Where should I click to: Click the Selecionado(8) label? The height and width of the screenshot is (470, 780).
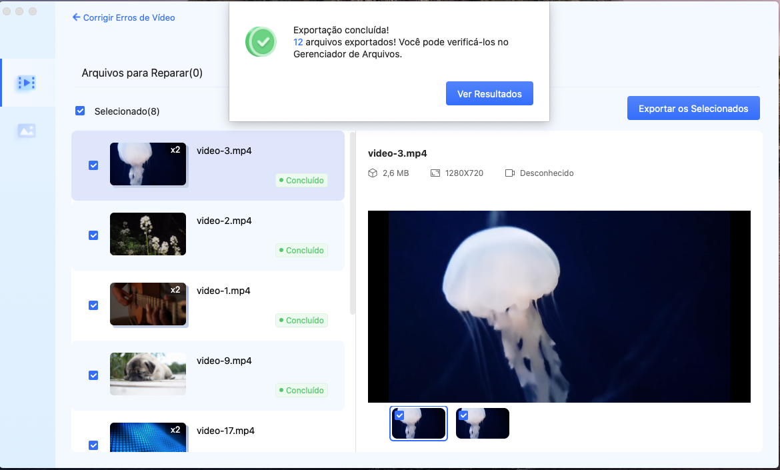[x=127, y=111]
